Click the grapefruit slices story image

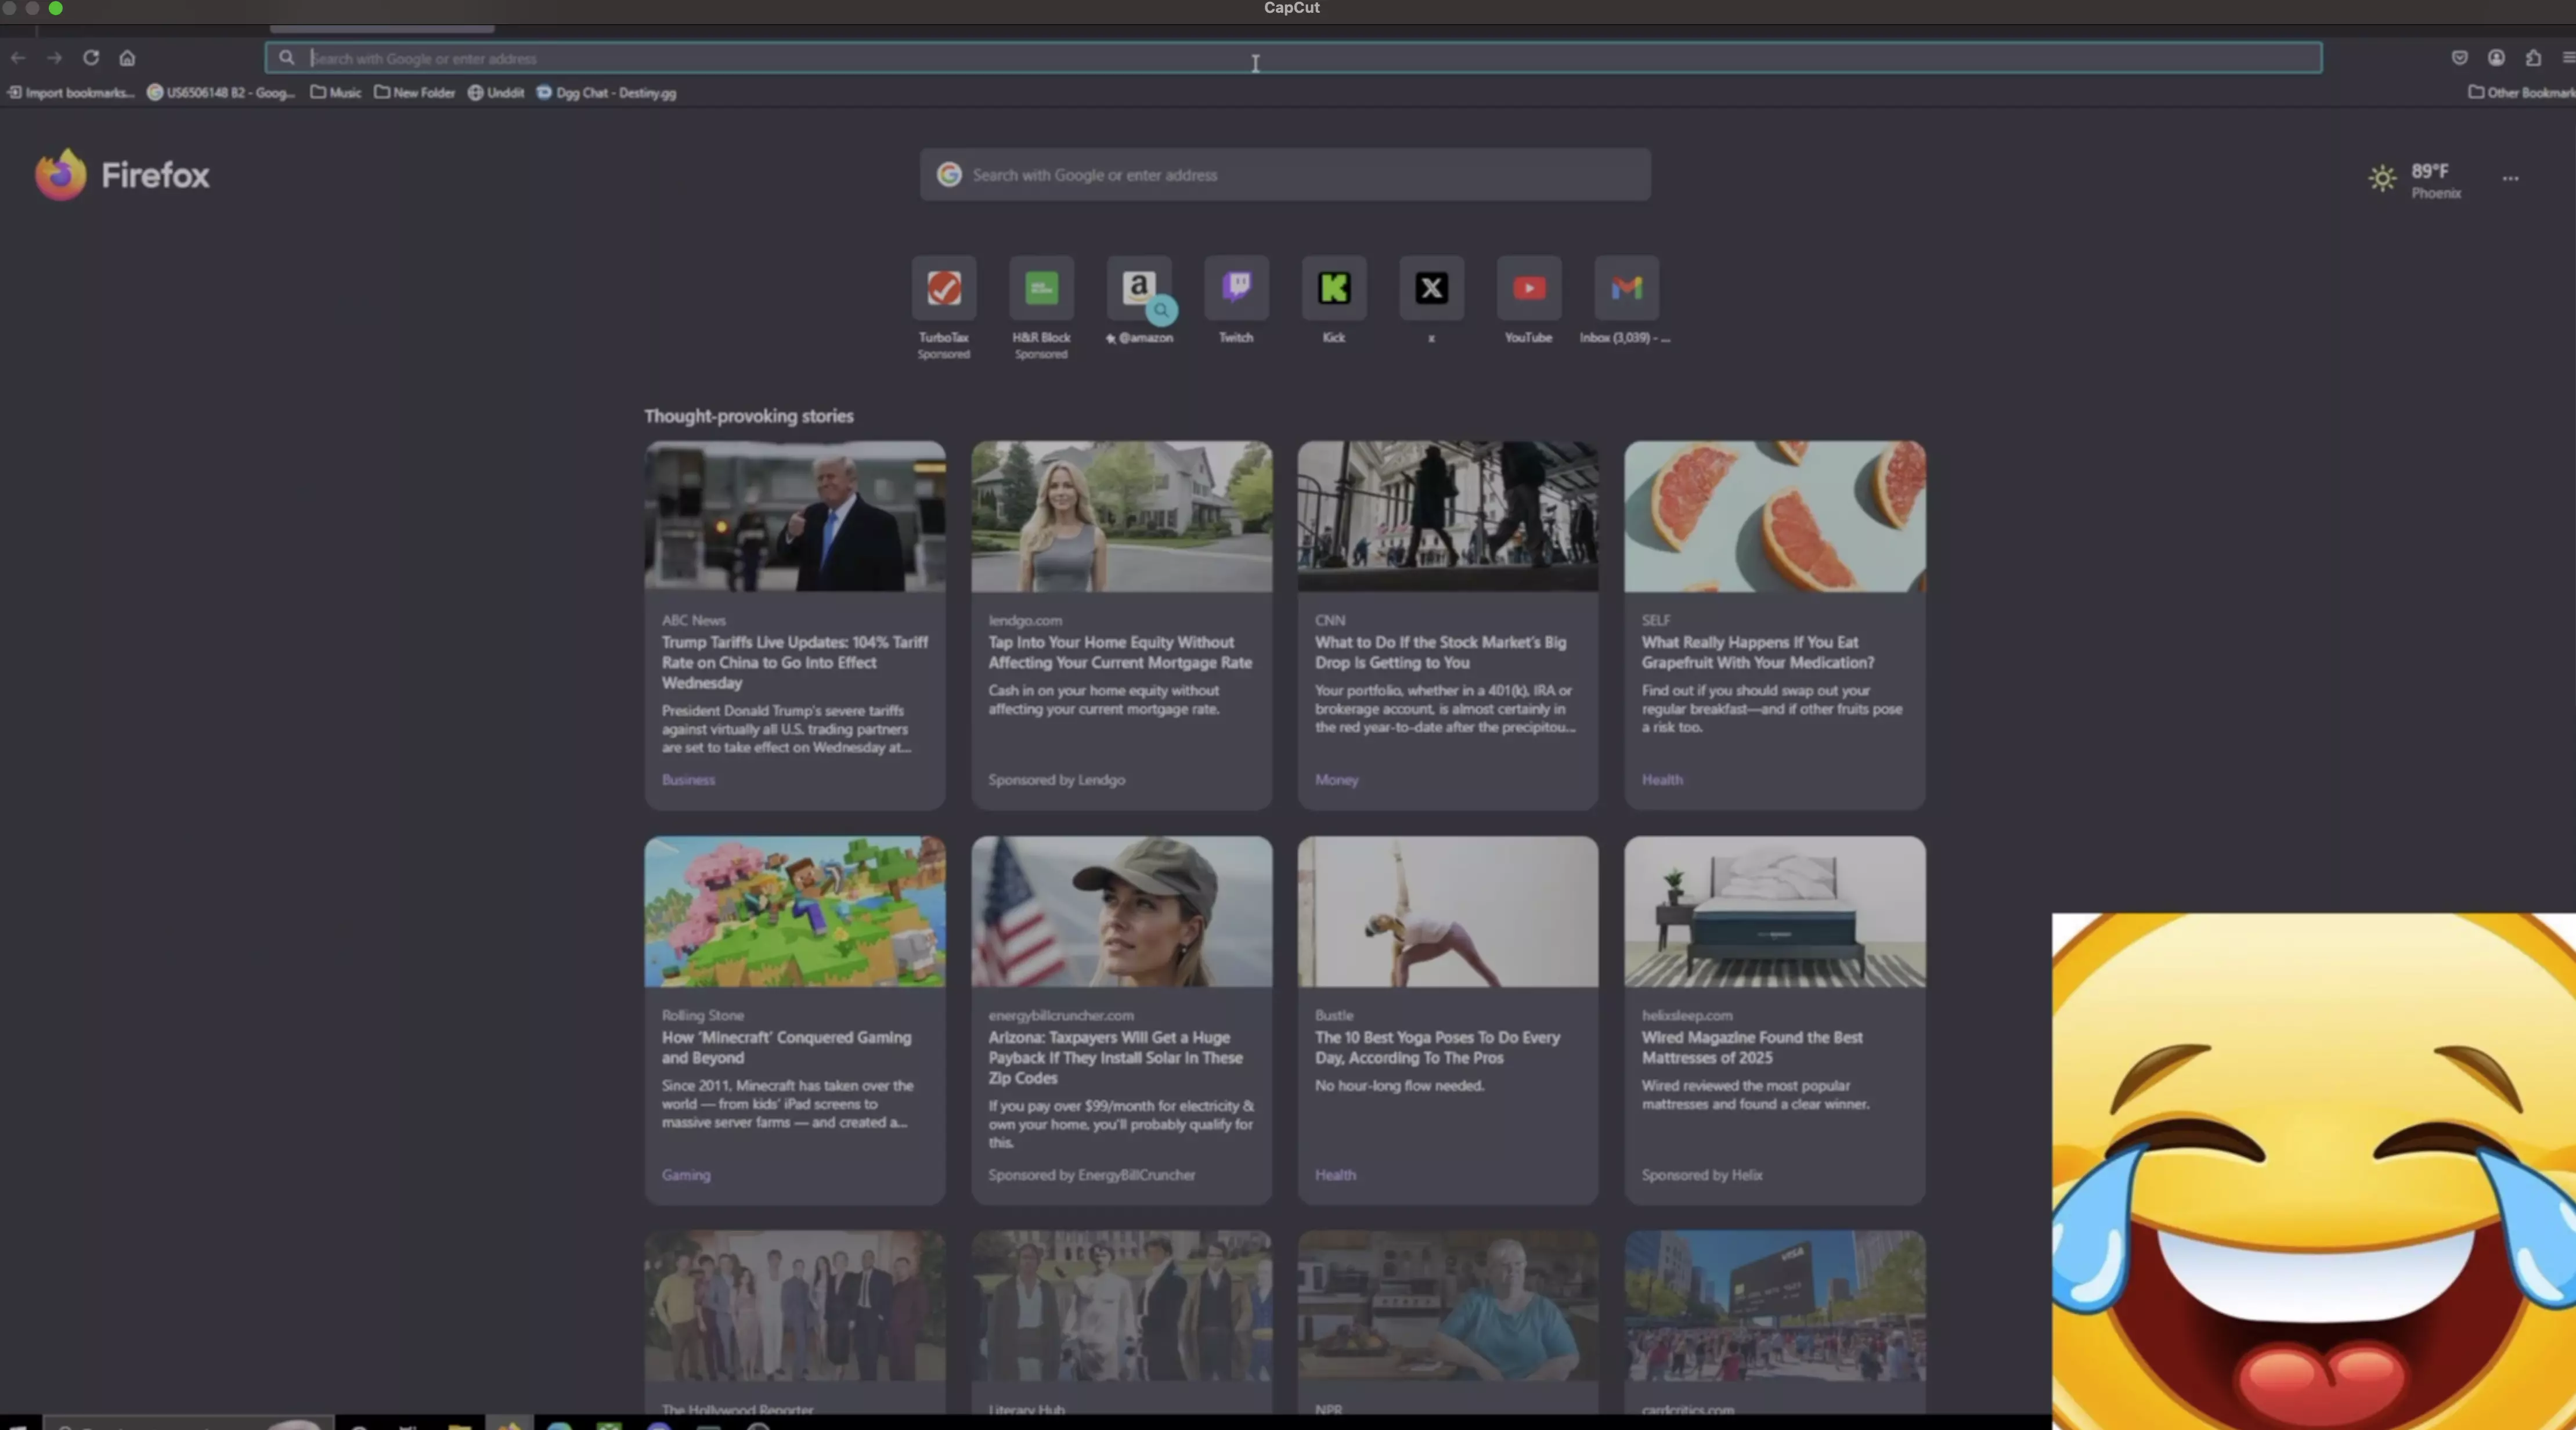coord(1775,516)
